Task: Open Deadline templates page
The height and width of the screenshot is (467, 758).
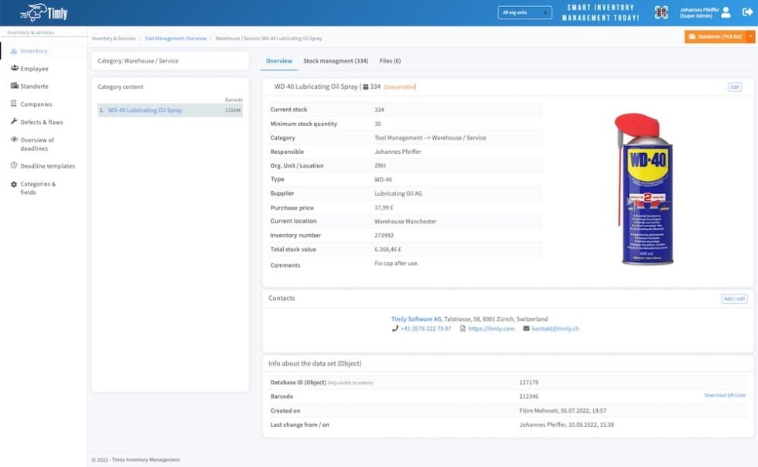Action: coord(47,165)
